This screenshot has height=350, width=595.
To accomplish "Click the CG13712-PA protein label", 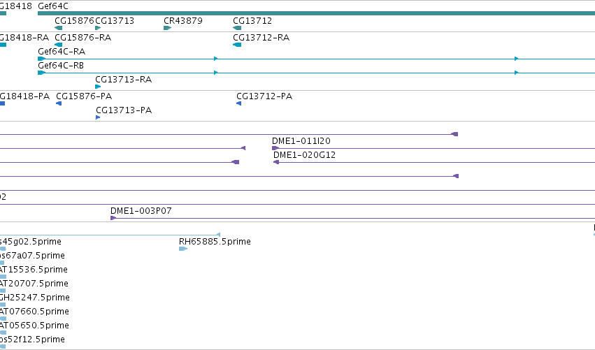I will coord(264,96).
